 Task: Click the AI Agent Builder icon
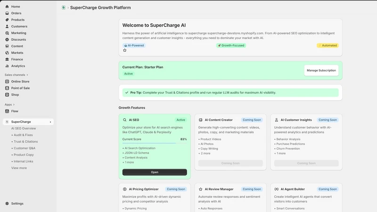tap(277, 189)
